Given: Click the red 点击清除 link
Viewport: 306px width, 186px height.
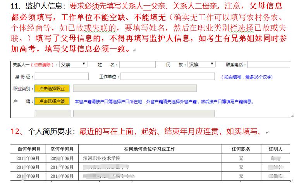Looking at the screenshot, I should click(43, 65).
